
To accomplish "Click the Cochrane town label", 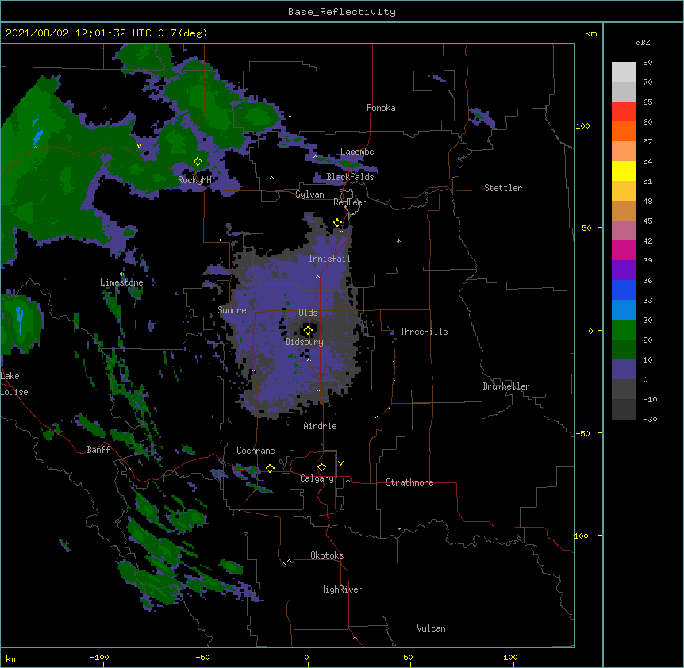I will [x=256, y=451].
